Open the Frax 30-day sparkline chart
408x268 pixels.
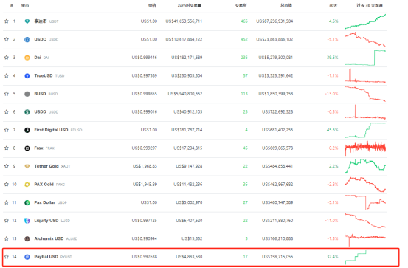point(365,148)
